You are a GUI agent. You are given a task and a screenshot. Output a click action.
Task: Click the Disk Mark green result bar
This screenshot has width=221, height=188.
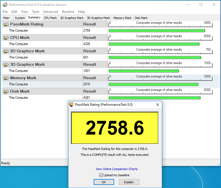155,98
